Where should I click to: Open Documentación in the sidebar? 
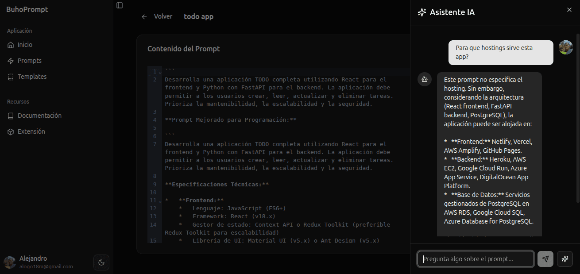click(57, 116)
